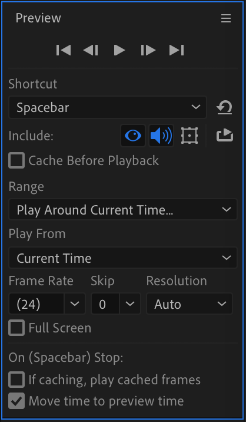Open the Preview panel hamburger menu
This screenshot has width=246, height=422.
coord(226,18)
